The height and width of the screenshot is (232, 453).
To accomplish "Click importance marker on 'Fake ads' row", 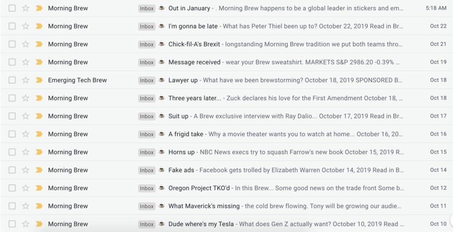I will click(x=39, y=170).
